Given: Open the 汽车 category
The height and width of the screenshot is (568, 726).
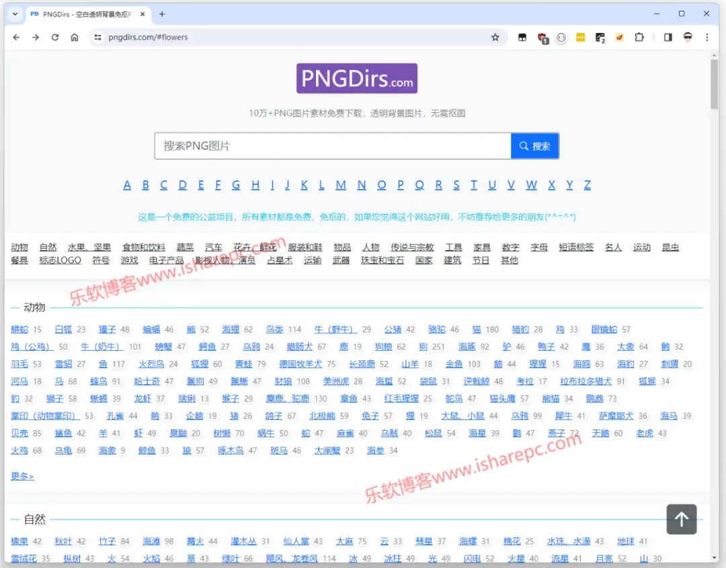Looking at the screenshot, I should pos(214,247).
